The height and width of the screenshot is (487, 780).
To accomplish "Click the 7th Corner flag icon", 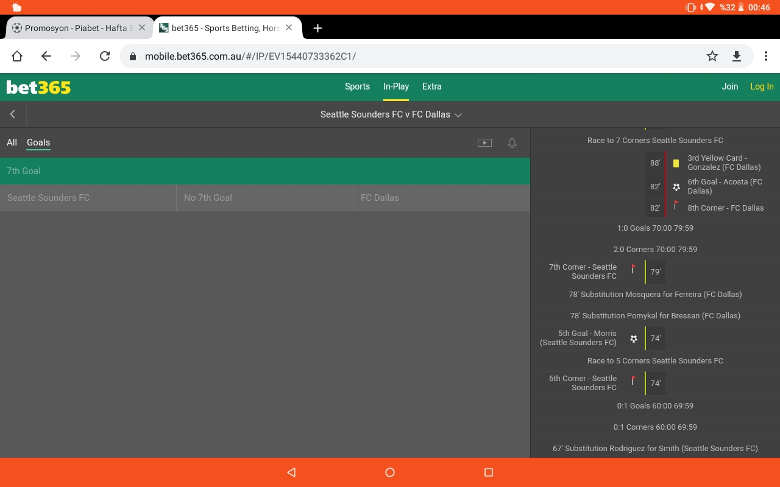I will (x=634, y=269).
